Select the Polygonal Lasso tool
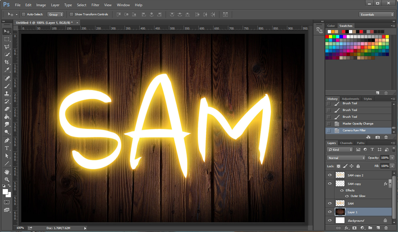The image size is (398, 232). click(7, 47)
